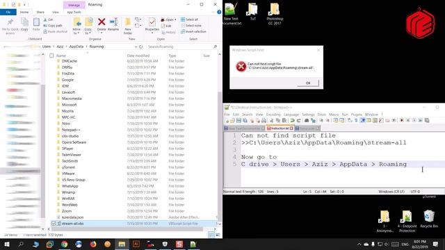Click the Play macro icon in Notepad++

tap(414, 120)
